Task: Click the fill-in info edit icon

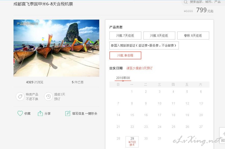Action: pyautogui.click(x=68, y=113)
